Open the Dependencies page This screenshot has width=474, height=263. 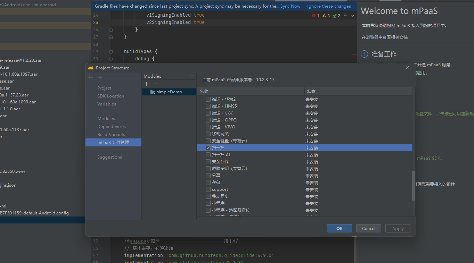[112, 127]
